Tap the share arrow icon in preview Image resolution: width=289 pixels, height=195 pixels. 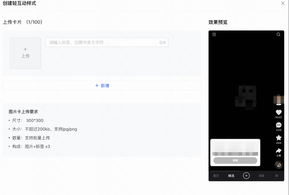pyautogui.click(x=279, y=151)
